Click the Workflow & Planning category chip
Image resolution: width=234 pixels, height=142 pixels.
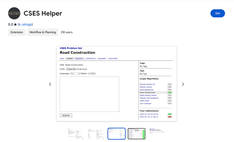point(43,32)
